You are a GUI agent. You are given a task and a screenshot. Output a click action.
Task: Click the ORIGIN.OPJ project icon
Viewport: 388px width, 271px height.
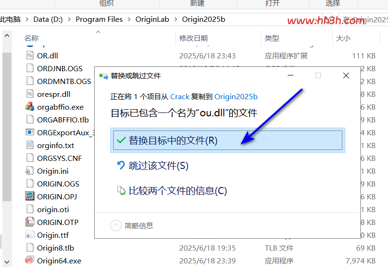point(29,196)
